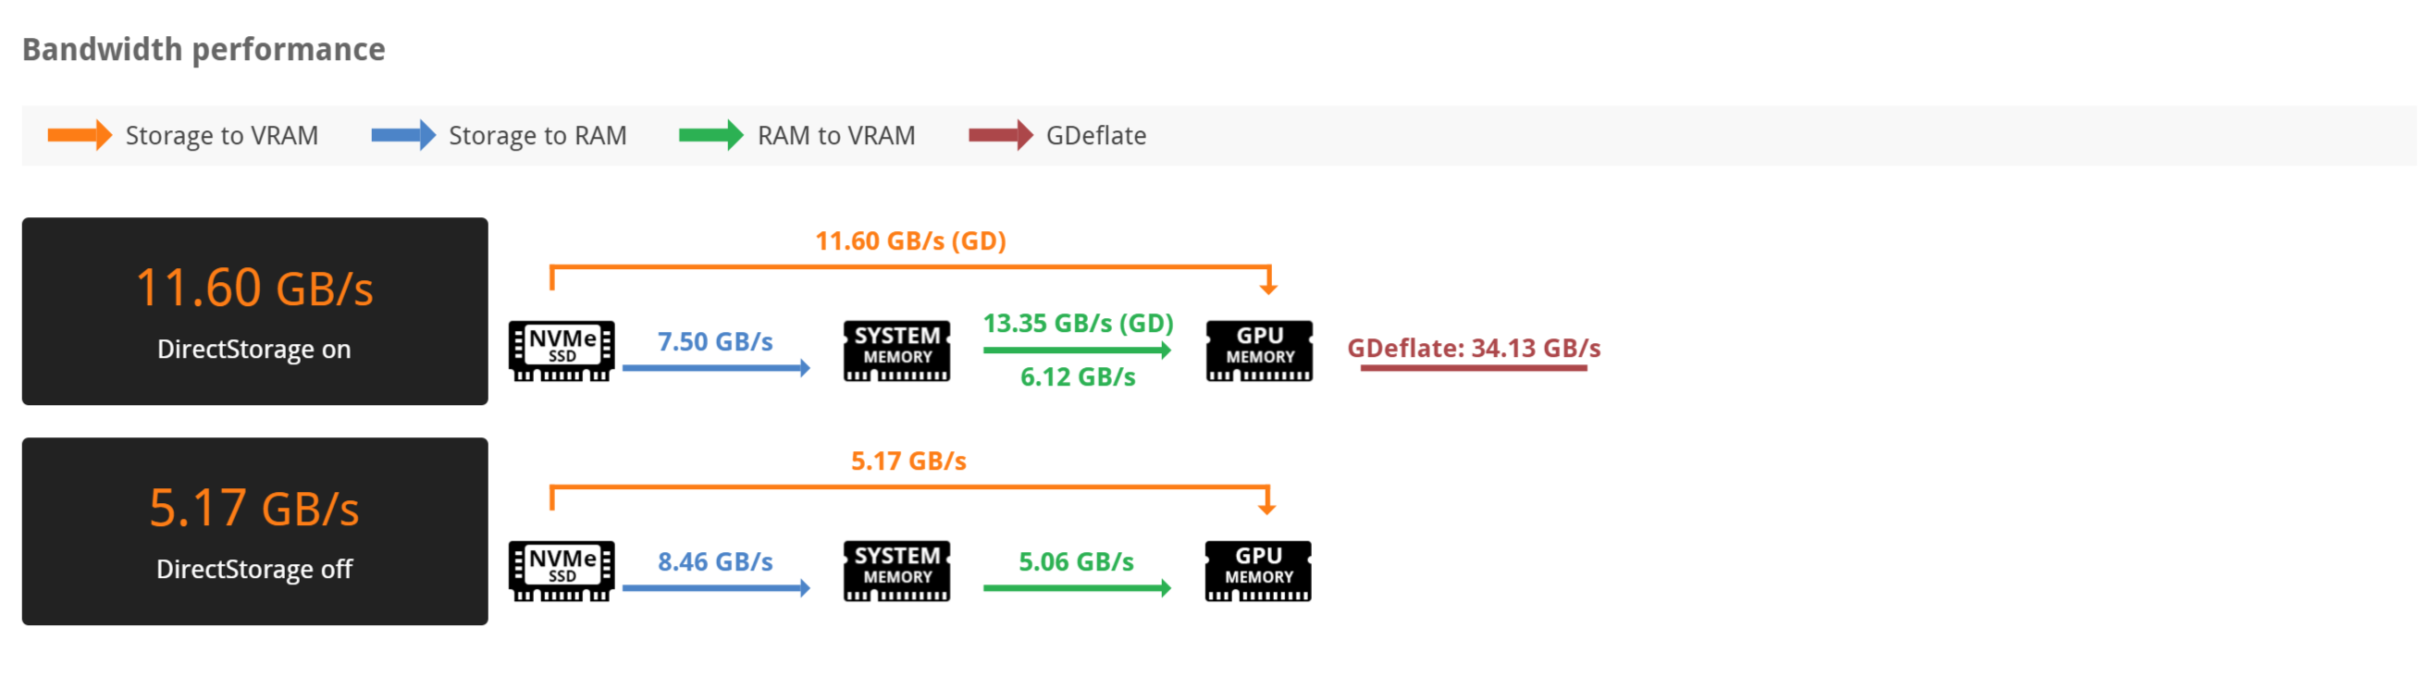The height and width of the screenshot is (676, 2433).
Task: Click the GPU Memory icon in DirectStorage off row
Action: point(1258,571)
